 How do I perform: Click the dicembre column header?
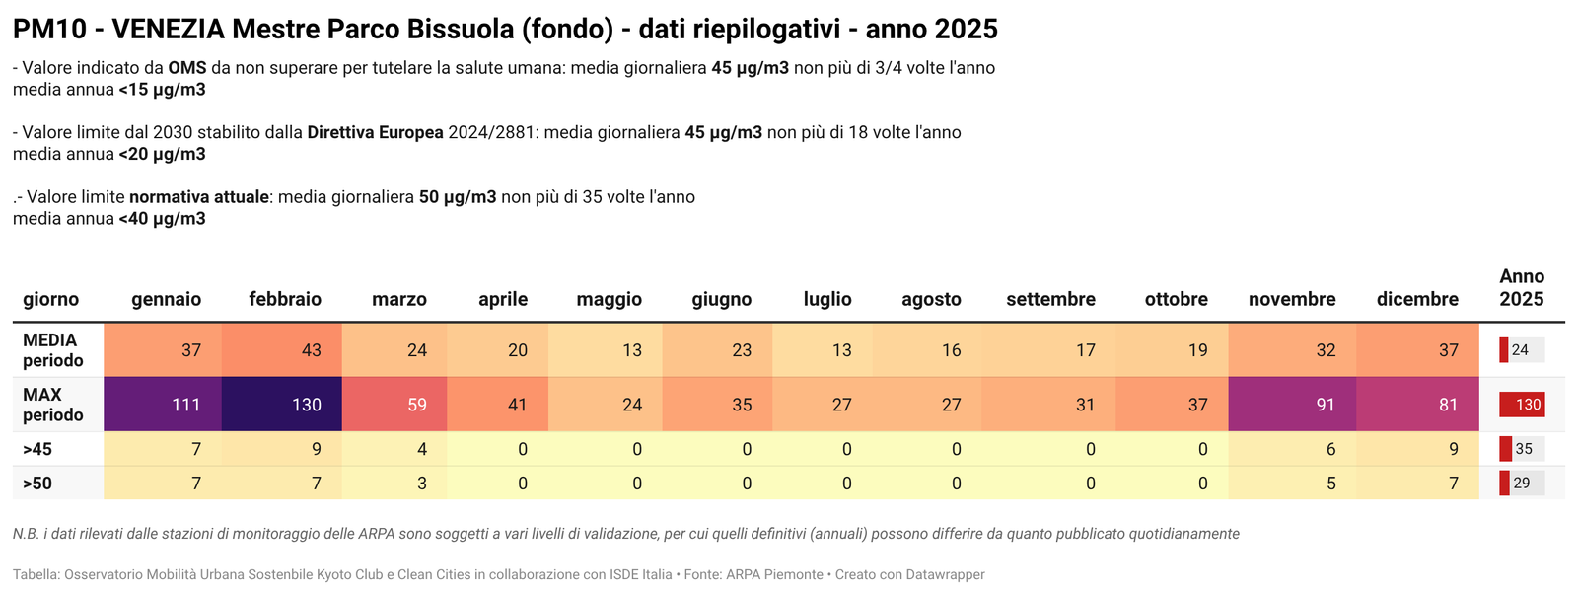(1417, 299)
